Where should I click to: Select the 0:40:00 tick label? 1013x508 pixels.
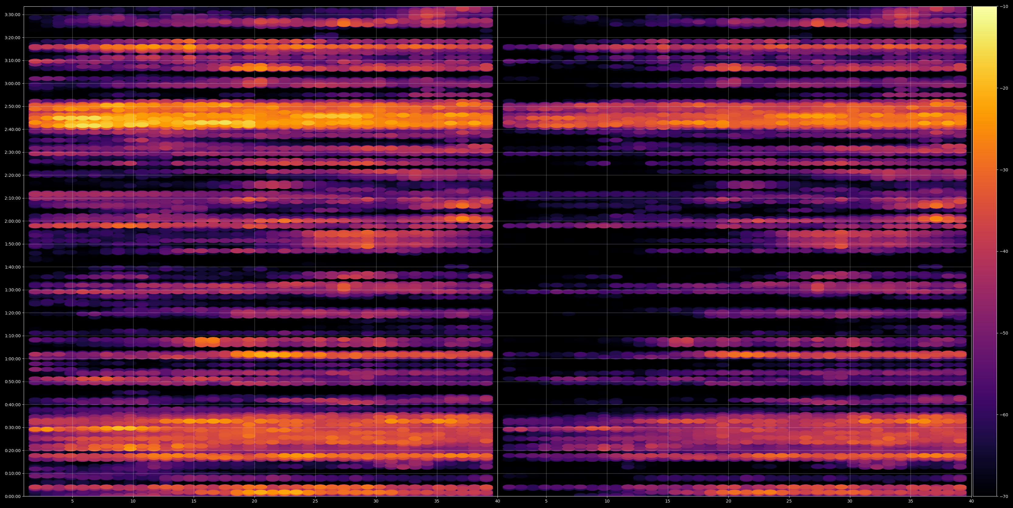pyautogui.click(x=12, y=405)
